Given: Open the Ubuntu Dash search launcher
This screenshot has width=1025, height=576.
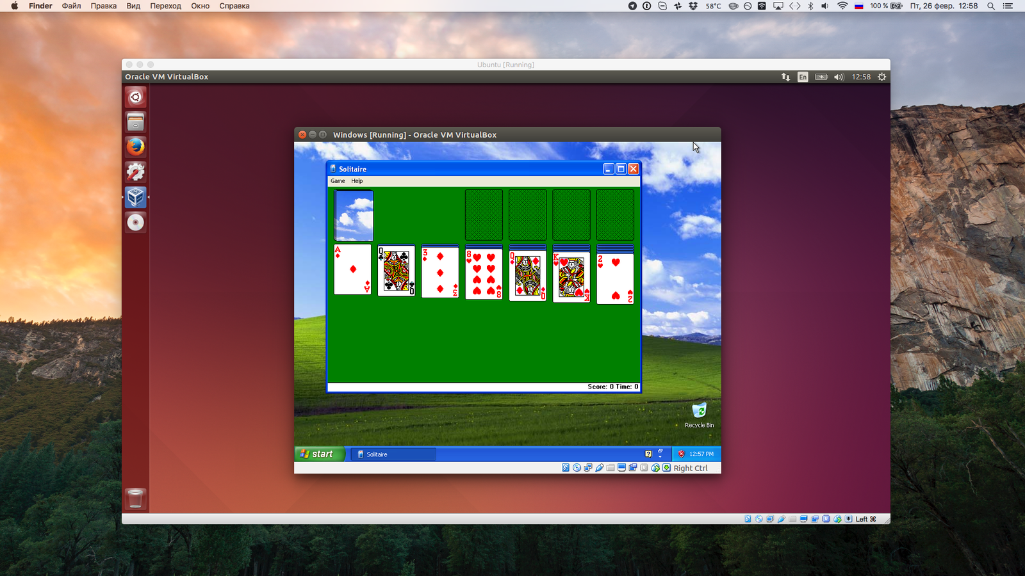Looking at the screenshot, I should [135, 97].
